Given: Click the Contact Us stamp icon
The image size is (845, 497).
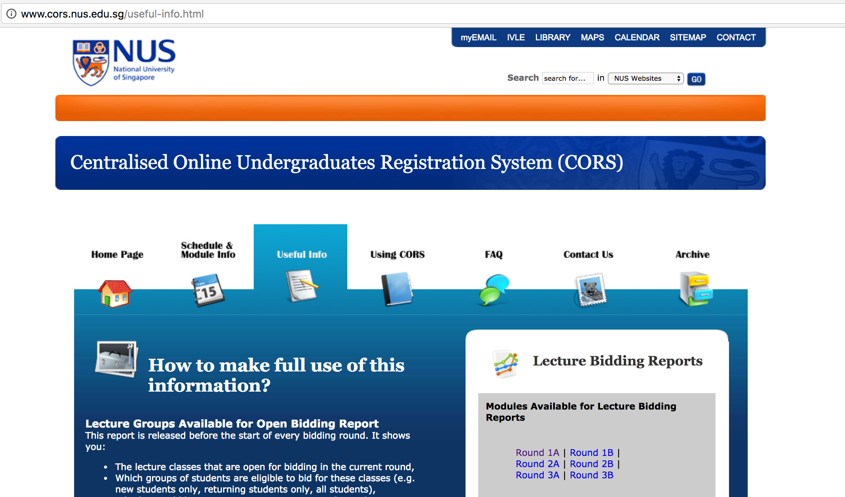Looking at the screenshot, I should click(x=590, y=290).
